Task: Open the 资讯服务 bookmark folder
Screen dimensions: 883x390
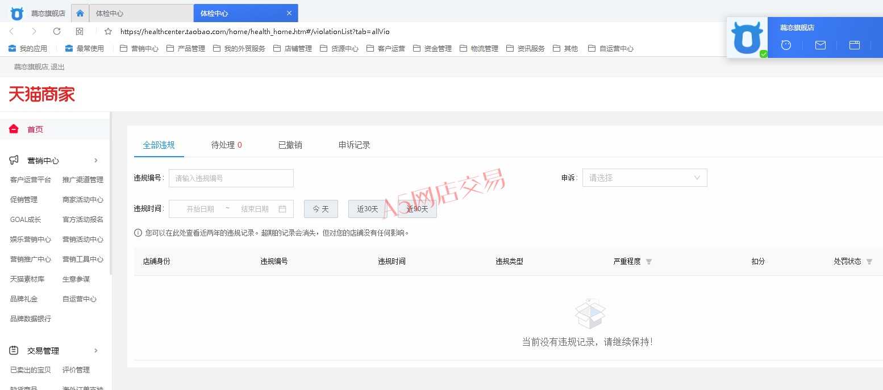Action: coord(526,49)
